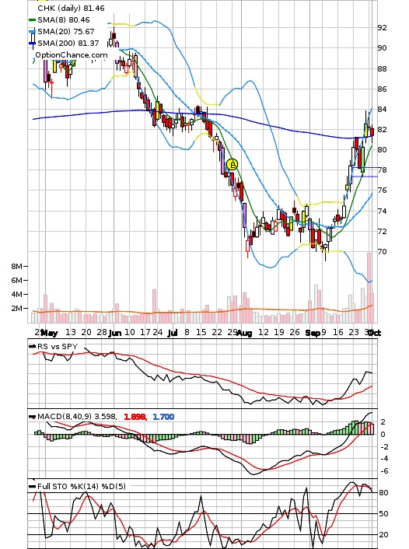Click the MACD(8,40,9) legend marker
Image resolution: width=409 pixels, height=549 pixels.
click(32, 417)
